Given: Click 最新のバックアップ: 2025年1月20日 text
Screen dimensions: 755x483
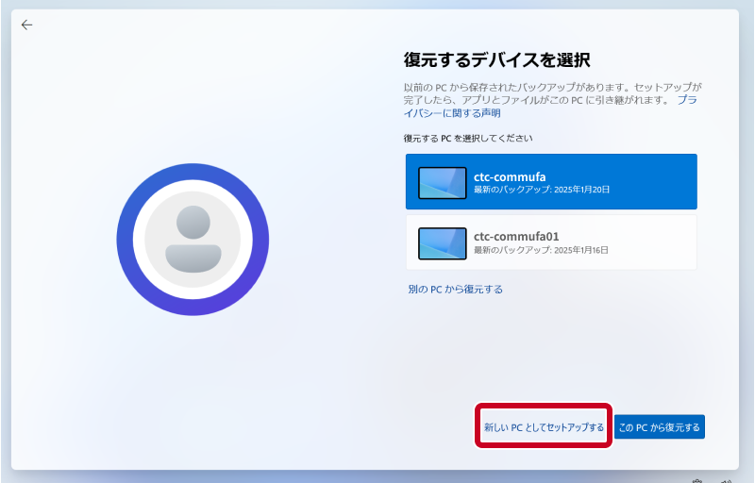Looking at the screenshot, I should [x=542, y=190].
